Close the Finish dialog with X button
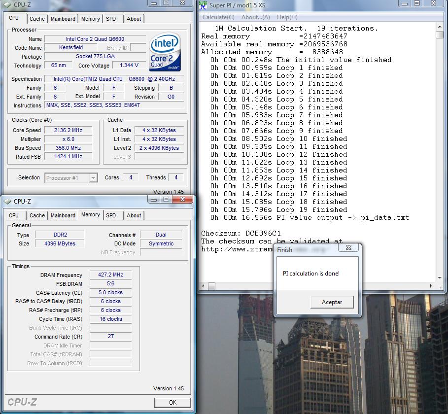This screenshot has height=414, width=448. [348, 247]
